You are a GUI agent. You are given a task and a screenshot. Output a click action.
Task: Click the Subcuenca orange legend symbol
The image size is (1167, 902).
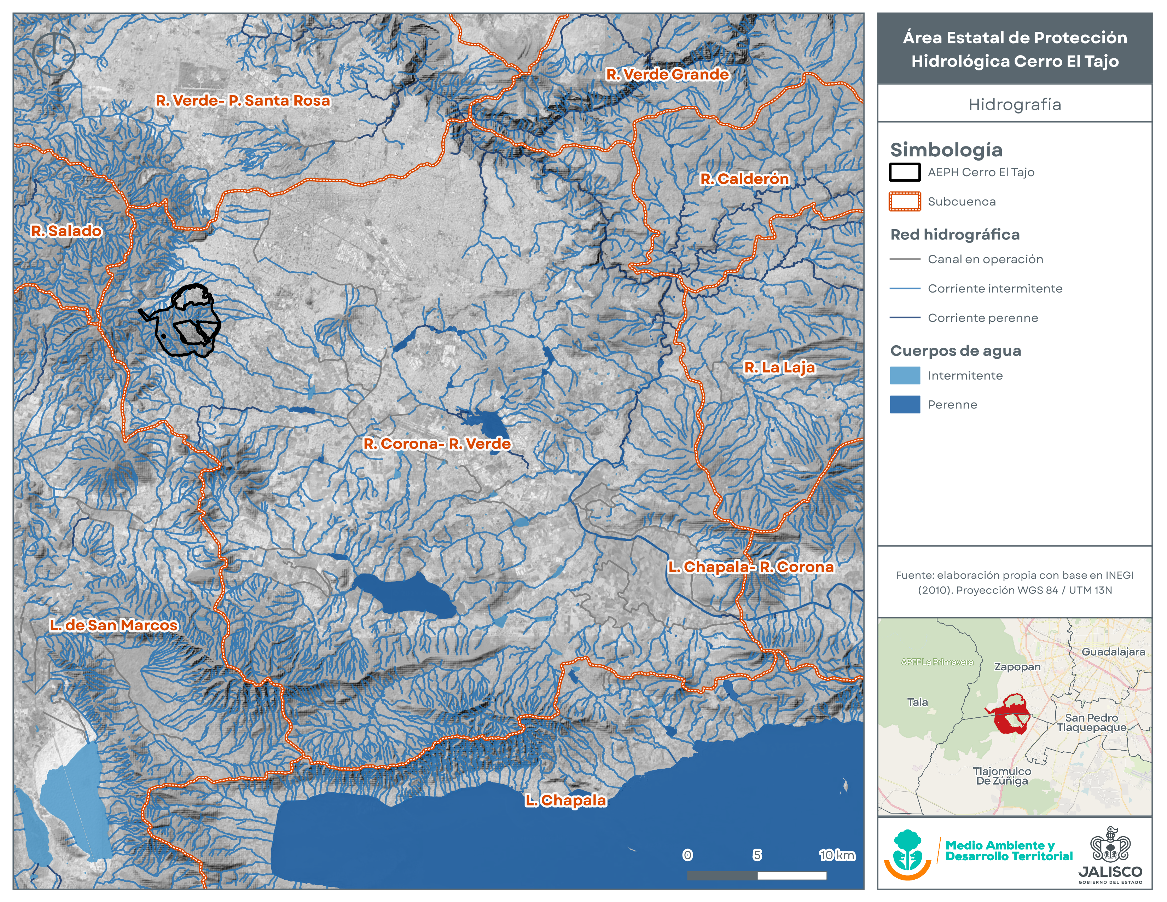904,202
